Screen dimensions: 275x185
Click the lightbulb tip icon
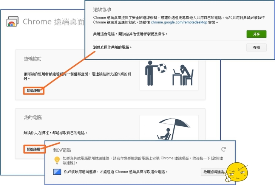(57, 160)
